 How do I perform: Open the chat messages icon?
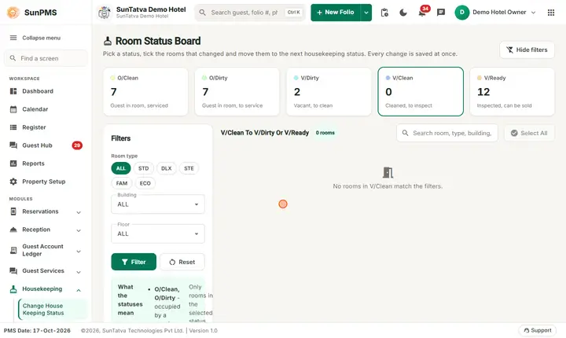point(441,13)
